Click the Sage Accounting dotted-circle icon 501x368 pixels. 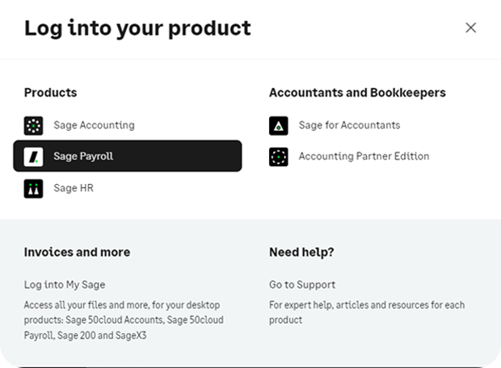click(x=33, y=126)
